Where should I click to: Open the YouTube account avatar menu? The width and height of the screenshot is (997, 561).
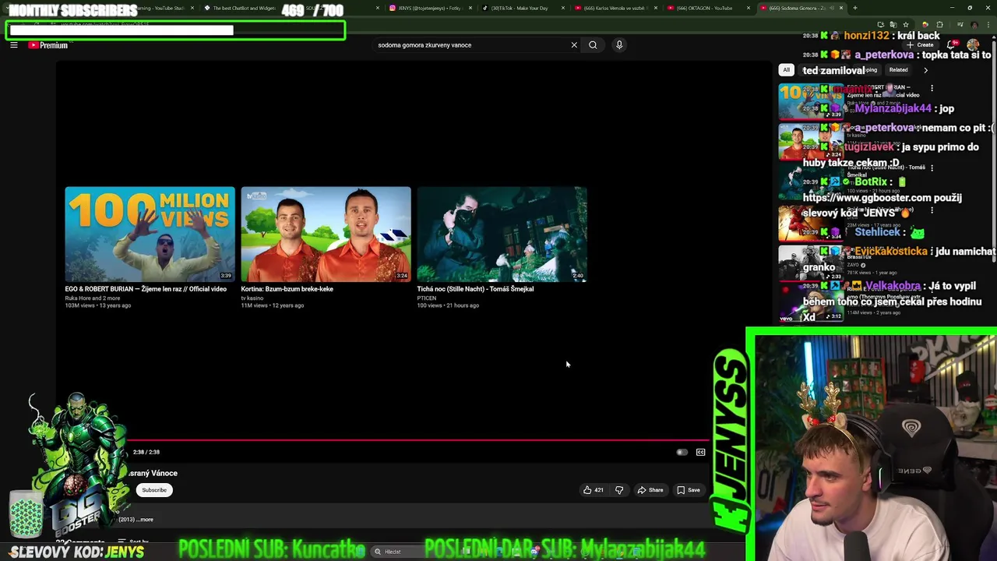click(974, 45)
